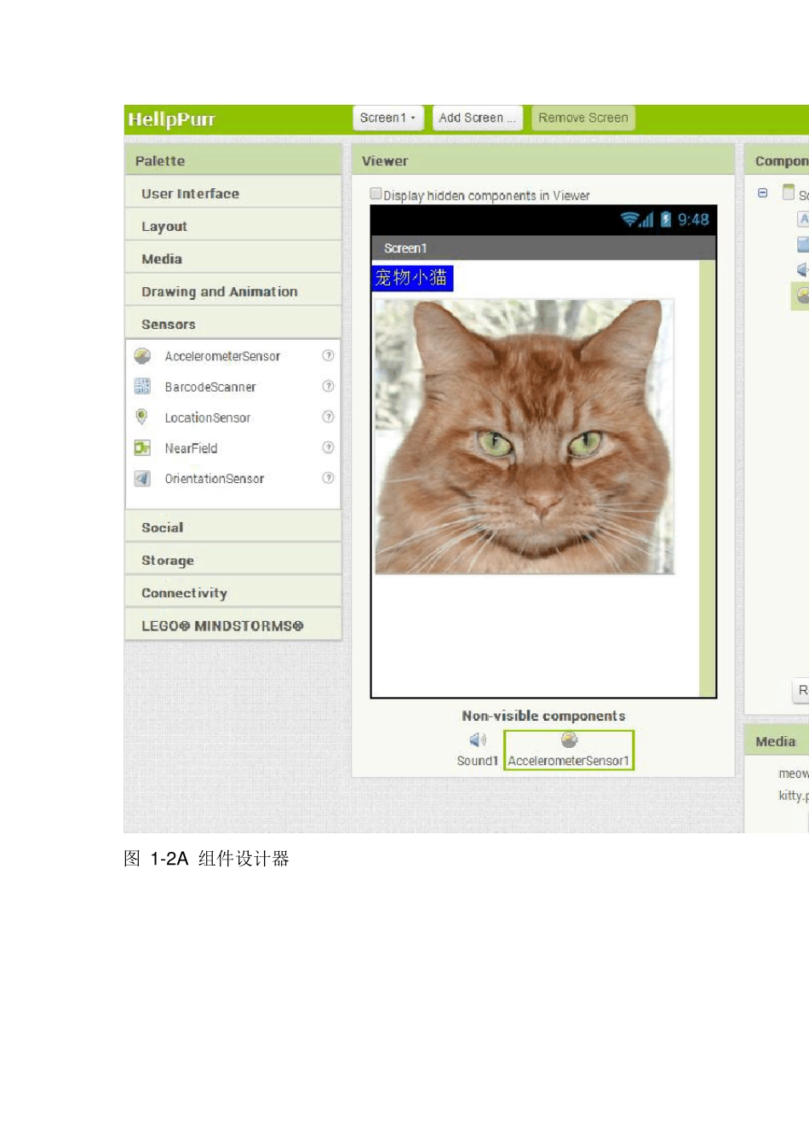Select highlighted accelerometer icon in Components tree
This screenshot has width=809, height=1145.
click(x=803, y=295)
